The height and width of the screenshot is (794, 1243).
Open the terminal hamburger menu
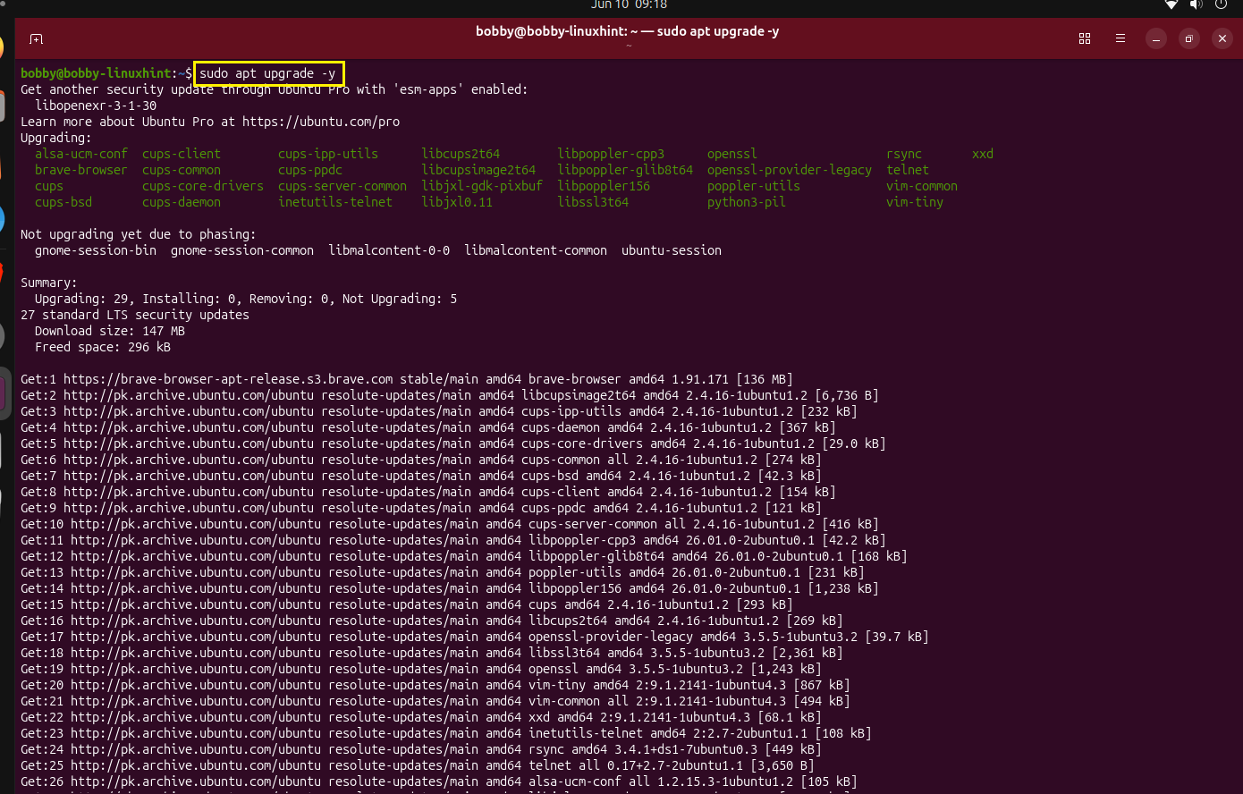[x=1120, y=38]
